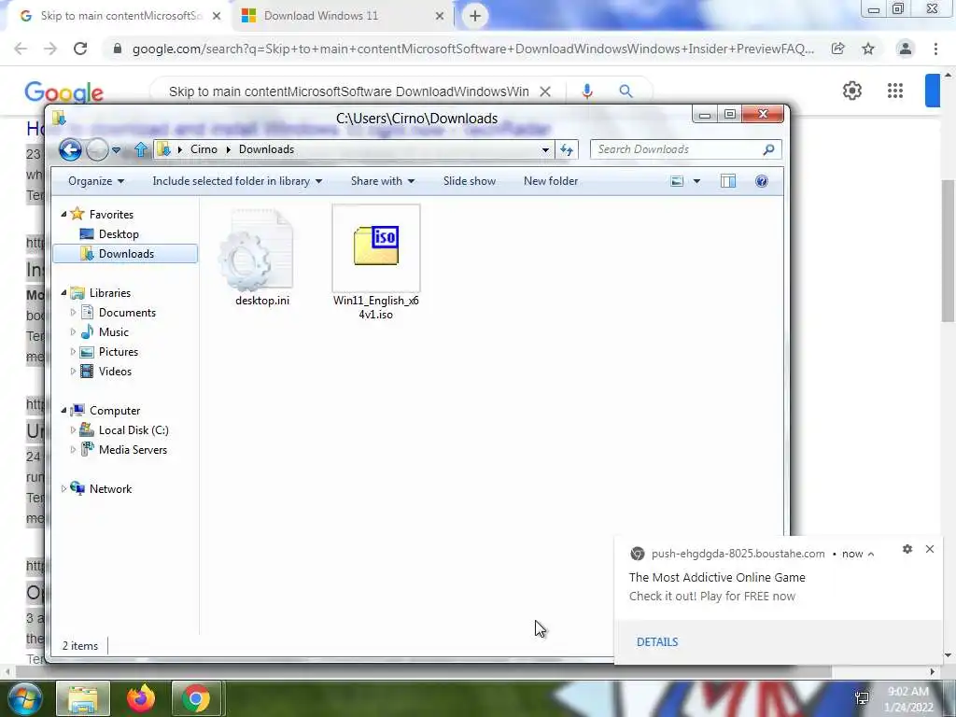Viewport: 956px width, 717px height.
Task: Click Chrome taskbar icon
Action: coord(196,698)
